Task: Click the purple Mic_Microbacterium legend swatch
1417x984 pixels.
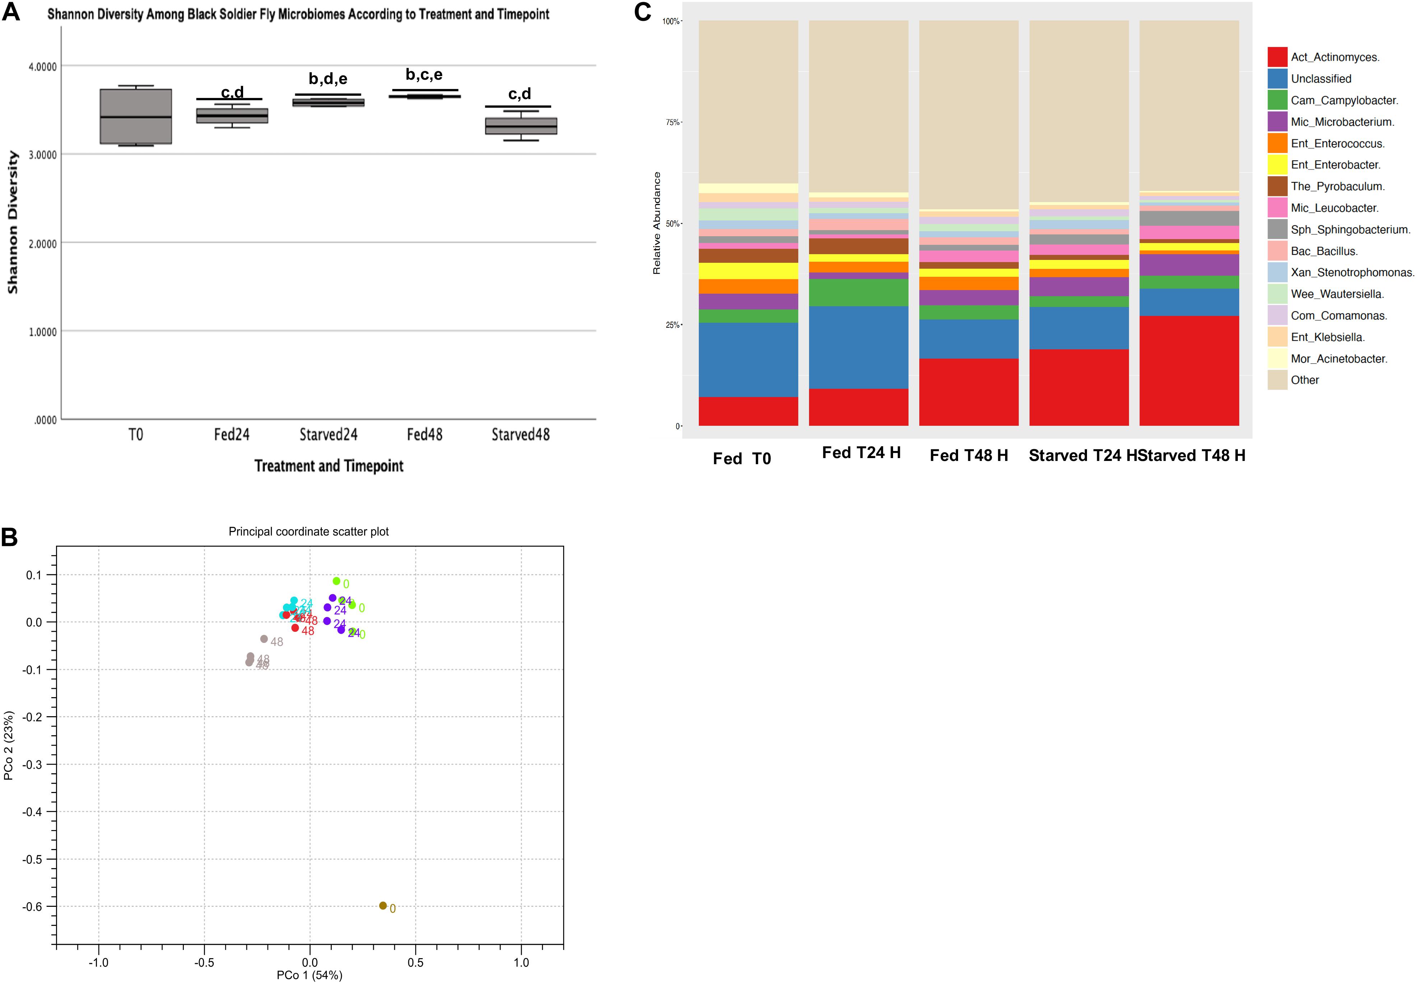Action: [1277, 121]
